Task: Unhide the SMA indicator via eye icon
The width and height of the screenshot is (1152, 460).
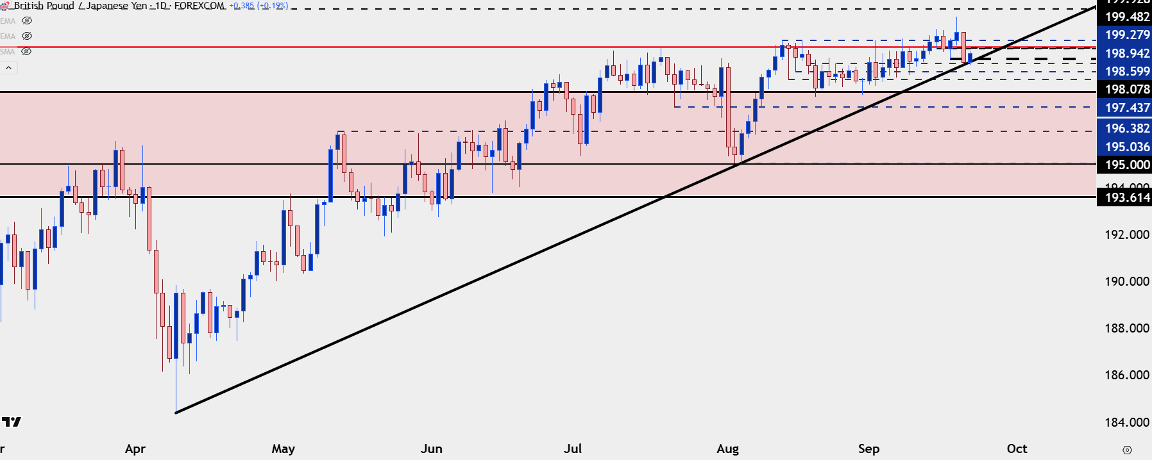Action: (27, 51)
